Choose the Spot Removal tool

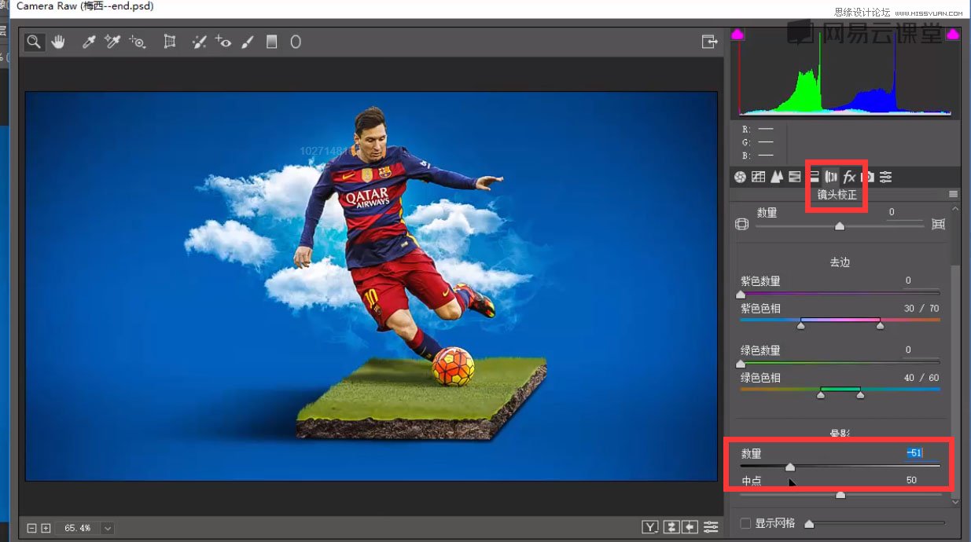point(199,42)
